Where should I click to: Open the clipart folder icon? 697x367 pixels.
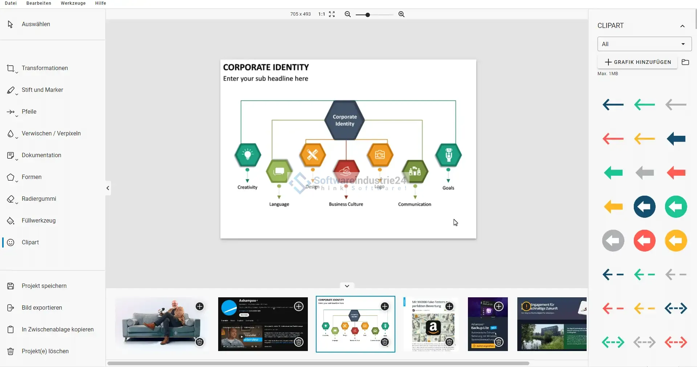(685, 62)
